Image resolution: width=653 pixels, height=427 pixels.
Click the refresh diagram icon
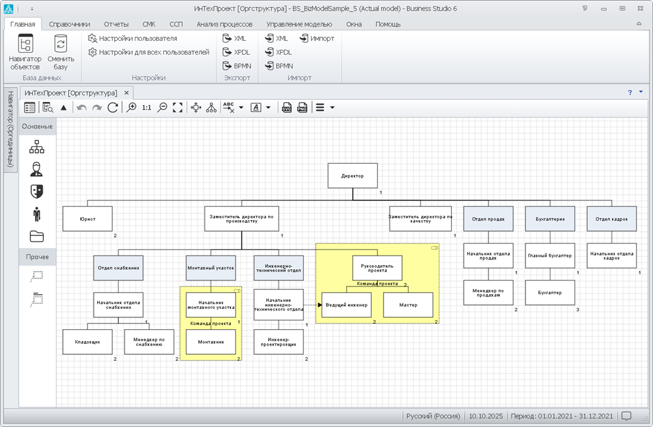[x=113, y=107]
